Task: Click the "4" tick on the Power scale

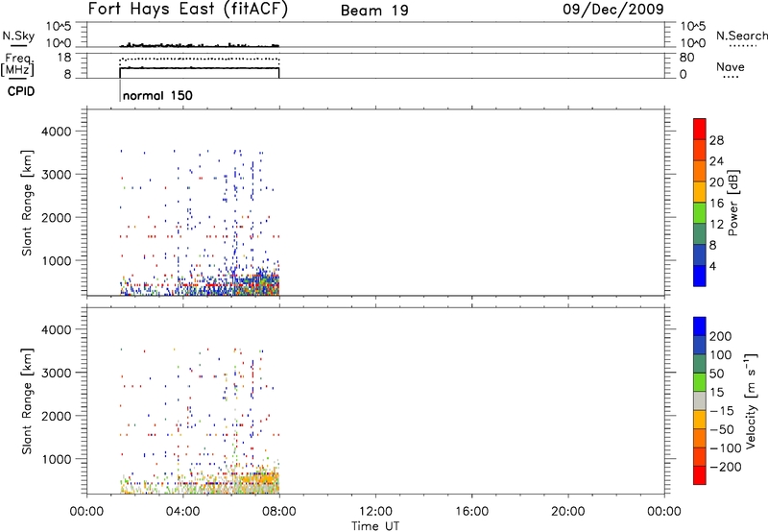Action: [x=712, y=266]
